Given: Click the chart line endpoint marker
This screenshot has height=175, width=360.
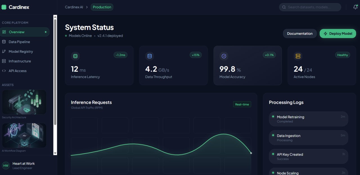Looking at the screenshot, I should point(251,153).
